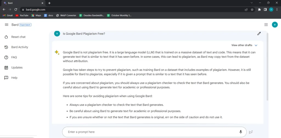The height and width of the screenshot is (138, 281).
Task: Toggle the Chrome side panel icon
Action: (265, 10)
